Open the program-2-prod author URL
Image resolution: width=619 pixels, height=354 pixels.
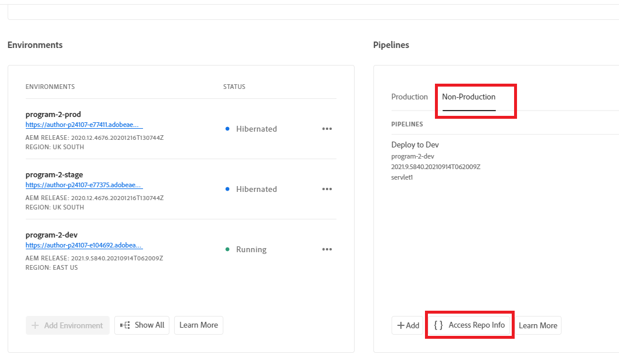84,125
